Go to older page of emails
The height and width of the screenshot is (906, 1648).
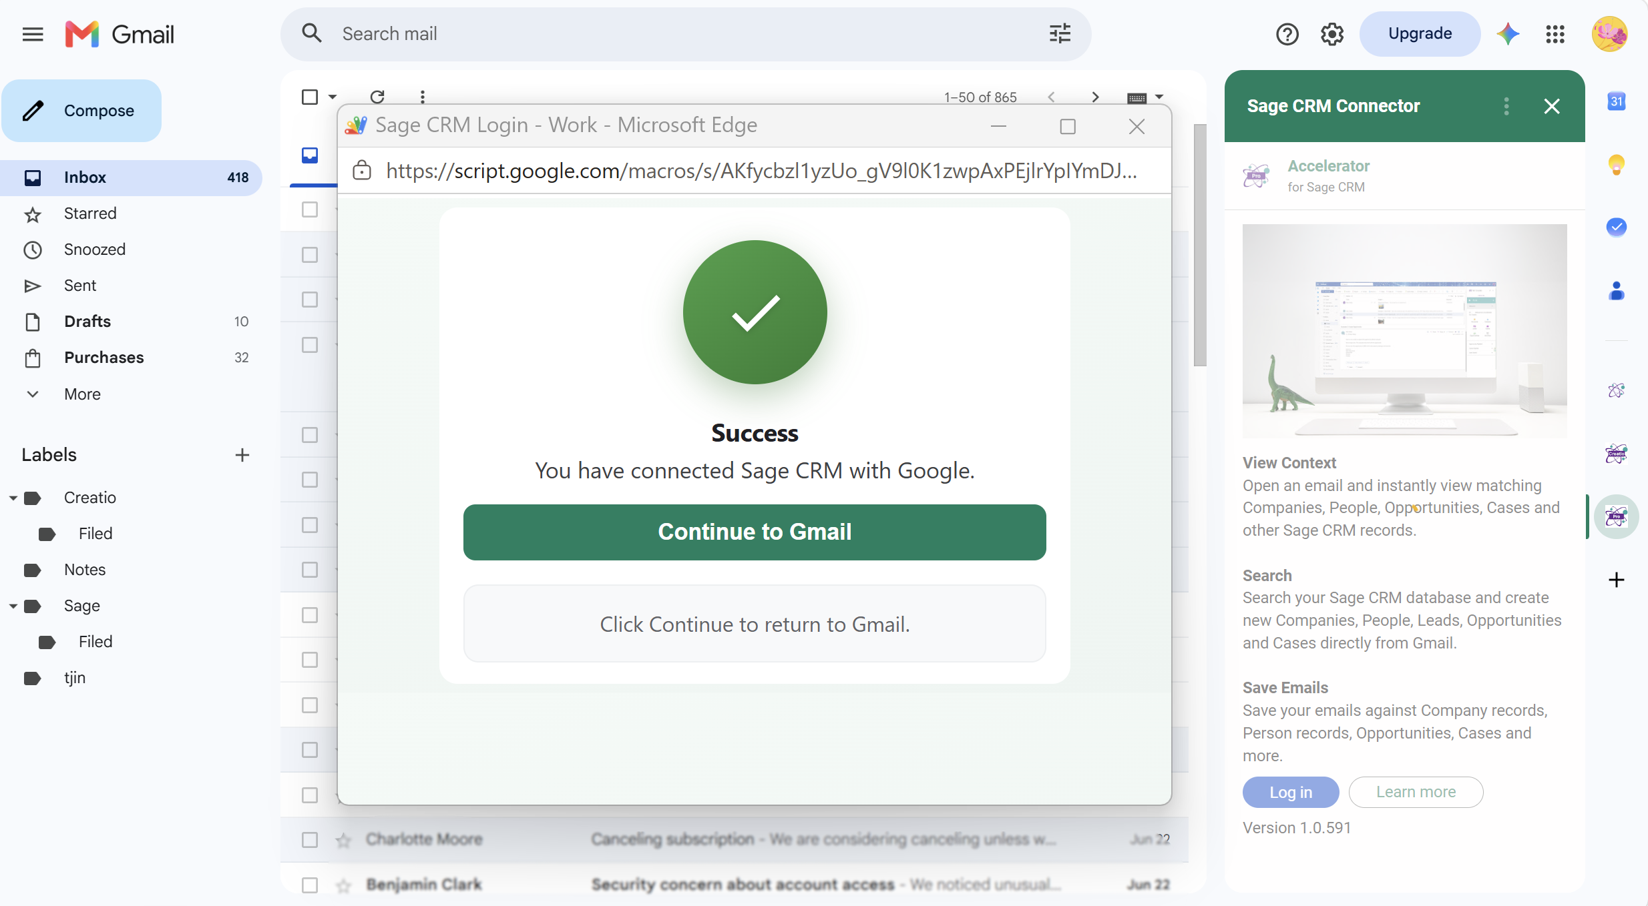(x=1095, y=97)
